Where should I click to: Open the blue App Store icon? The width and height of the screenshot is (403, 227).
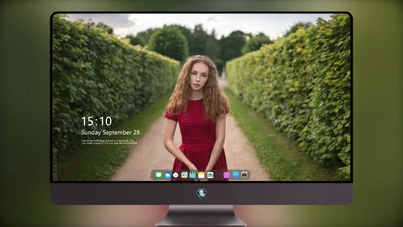point(236,175)
